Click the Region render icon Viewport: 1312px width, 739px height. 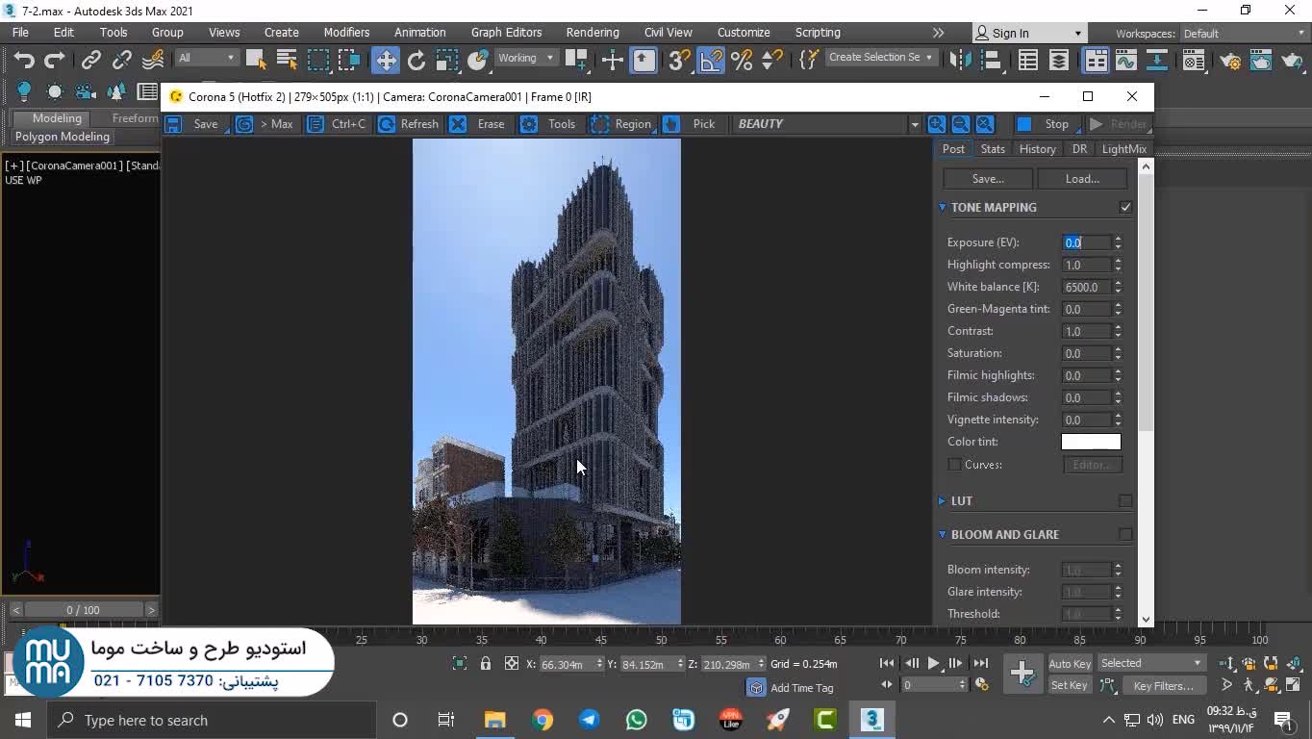pos(600,124)
